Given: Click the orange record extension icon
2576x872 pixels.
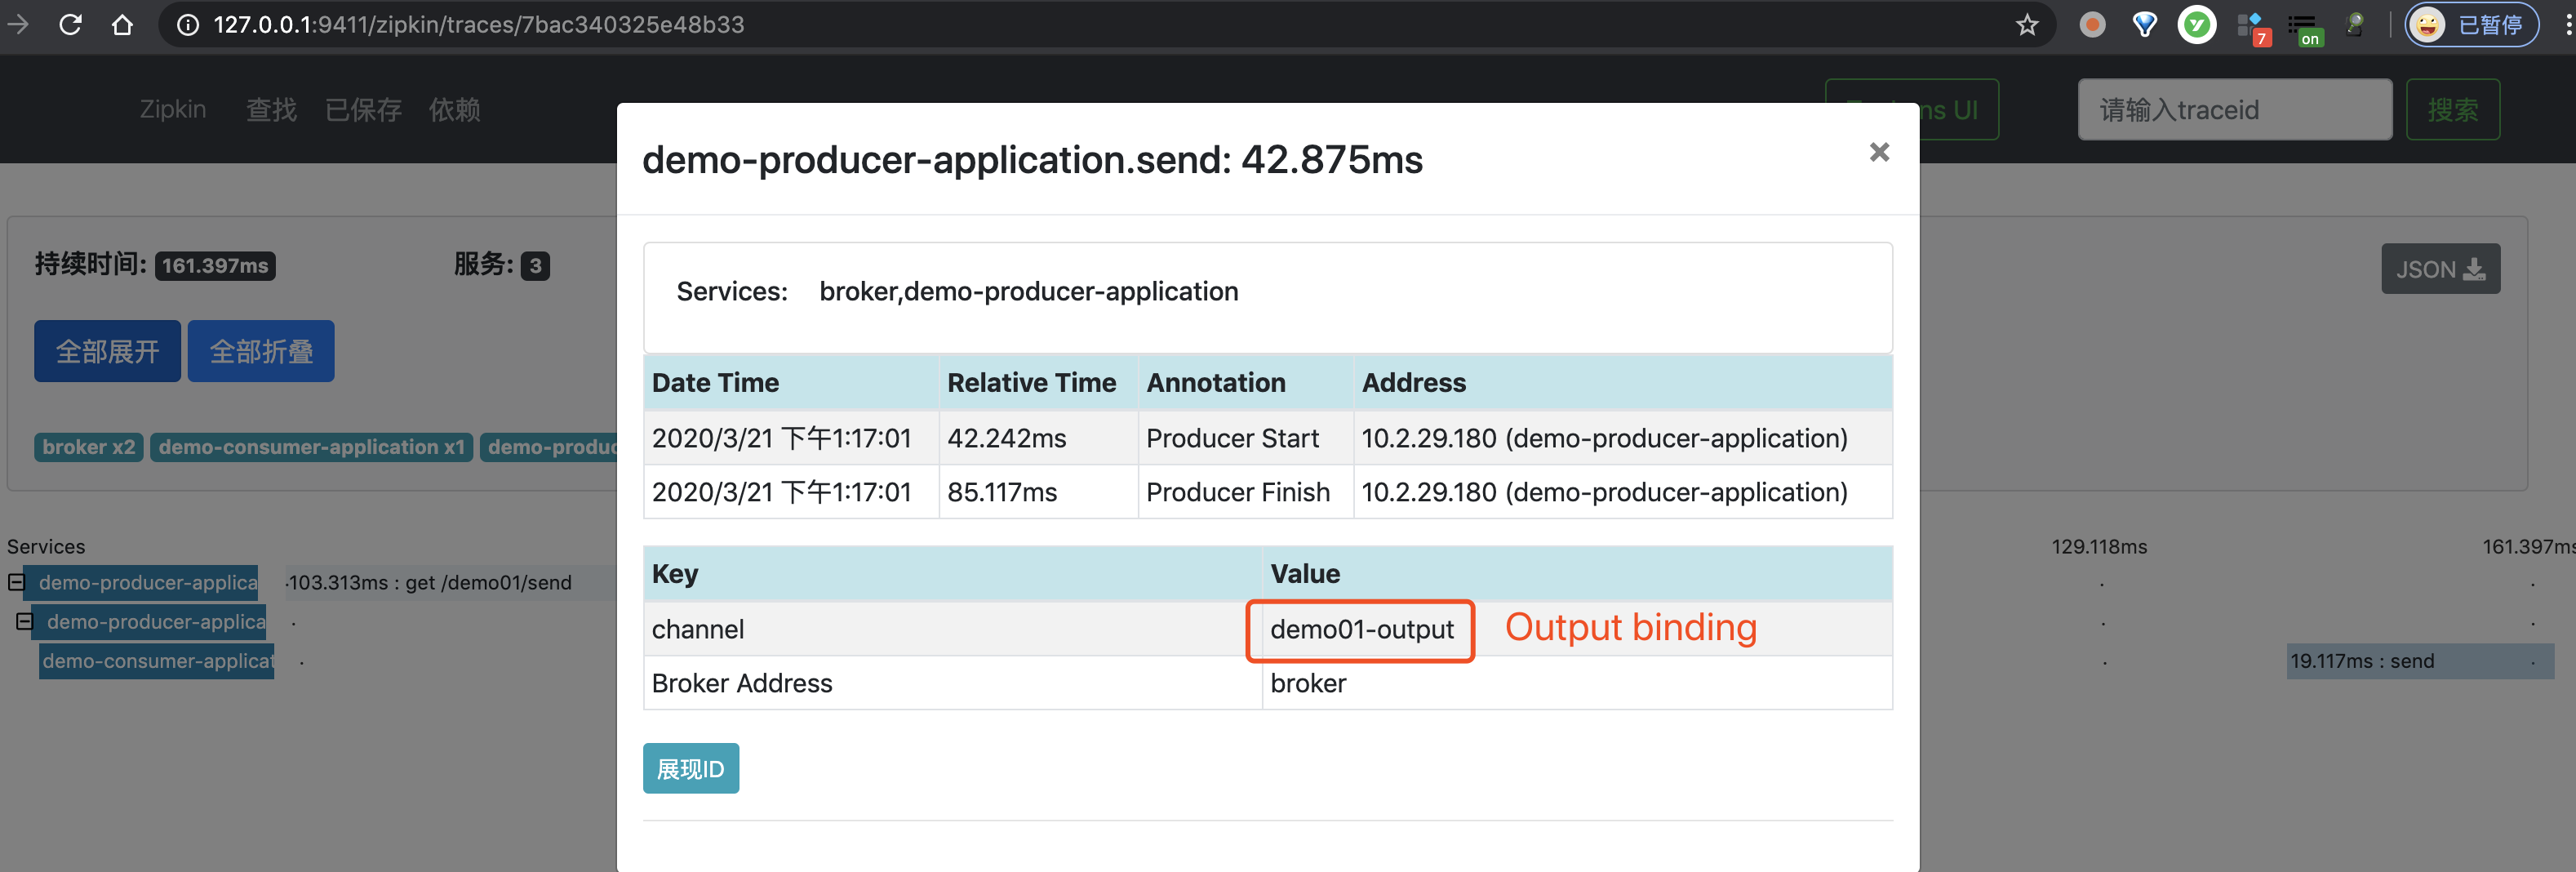Looking at the screenshot, I should tap(2091, 25).
